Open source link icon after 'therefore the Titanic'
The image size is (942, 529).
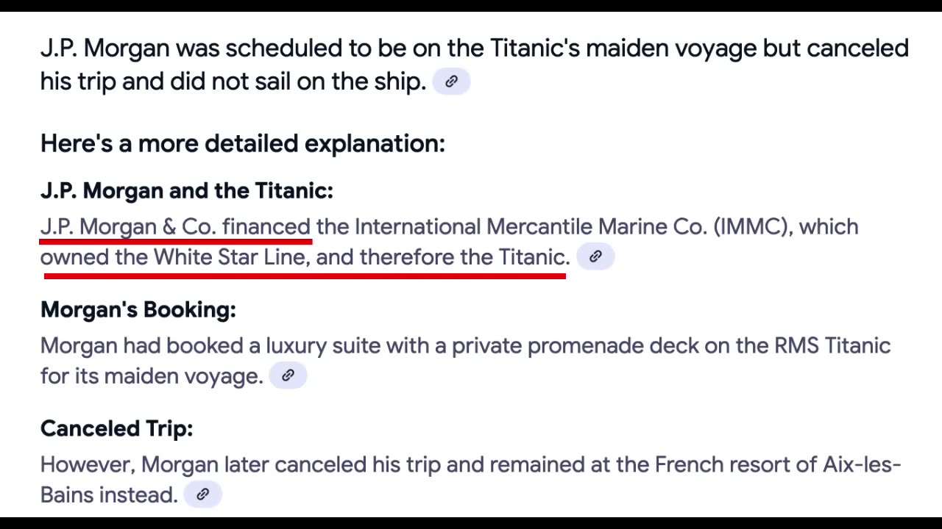coord(595,256)
